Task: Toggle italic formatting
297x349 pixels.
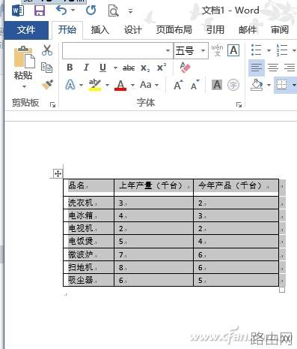Action: (86, 68)
